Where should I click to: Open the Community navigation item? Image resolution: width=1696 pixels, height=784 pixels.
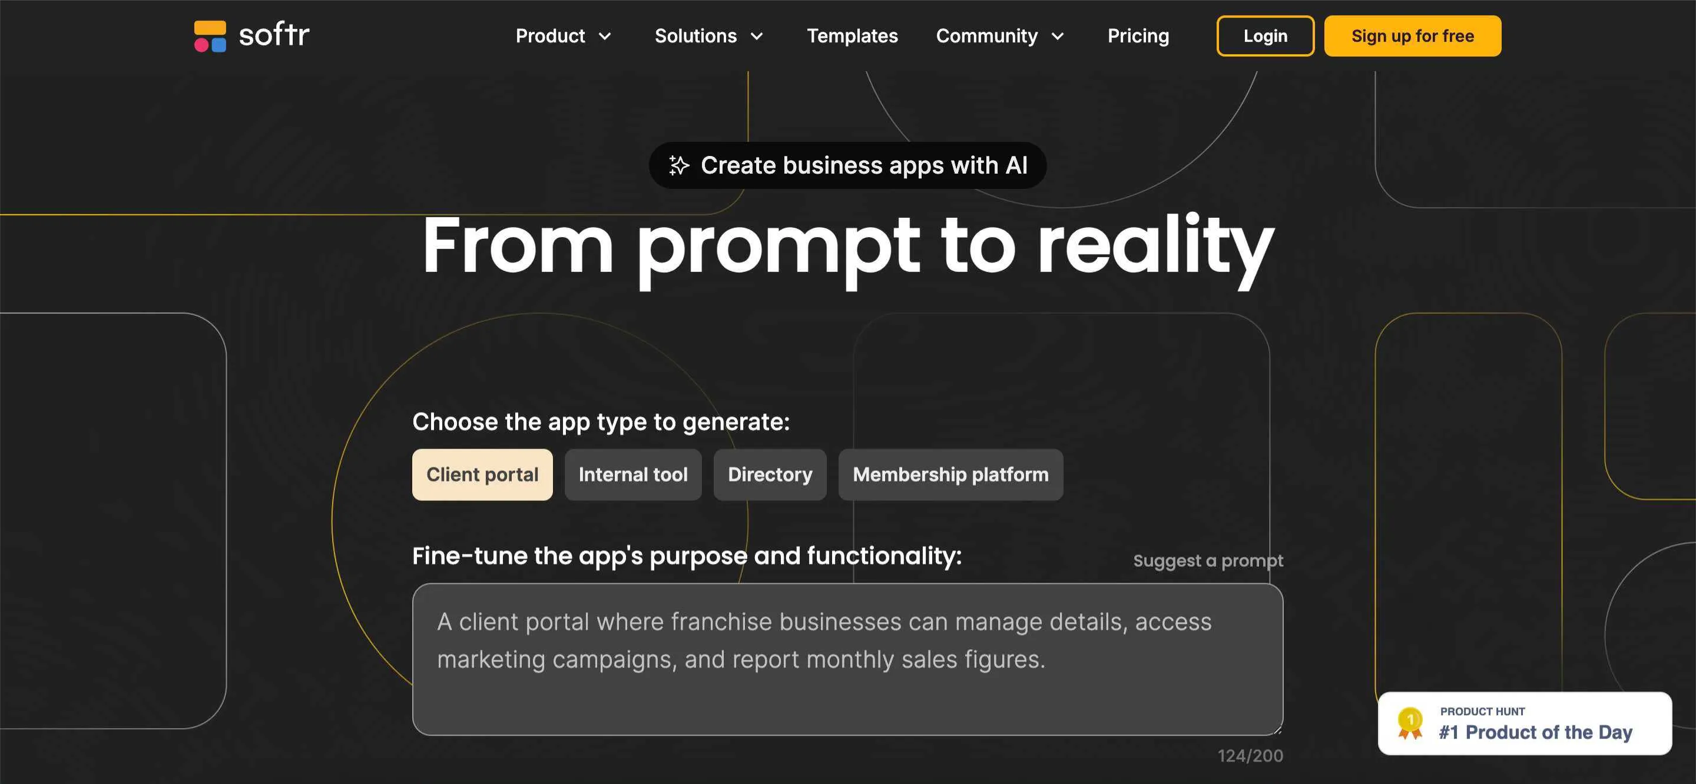[x=986, y=35]
